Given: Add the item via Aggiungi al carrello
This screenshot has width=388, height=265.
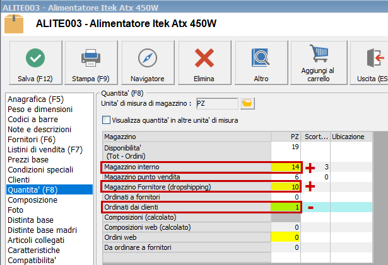Looking at the screenshot, I should coord(319,63).
